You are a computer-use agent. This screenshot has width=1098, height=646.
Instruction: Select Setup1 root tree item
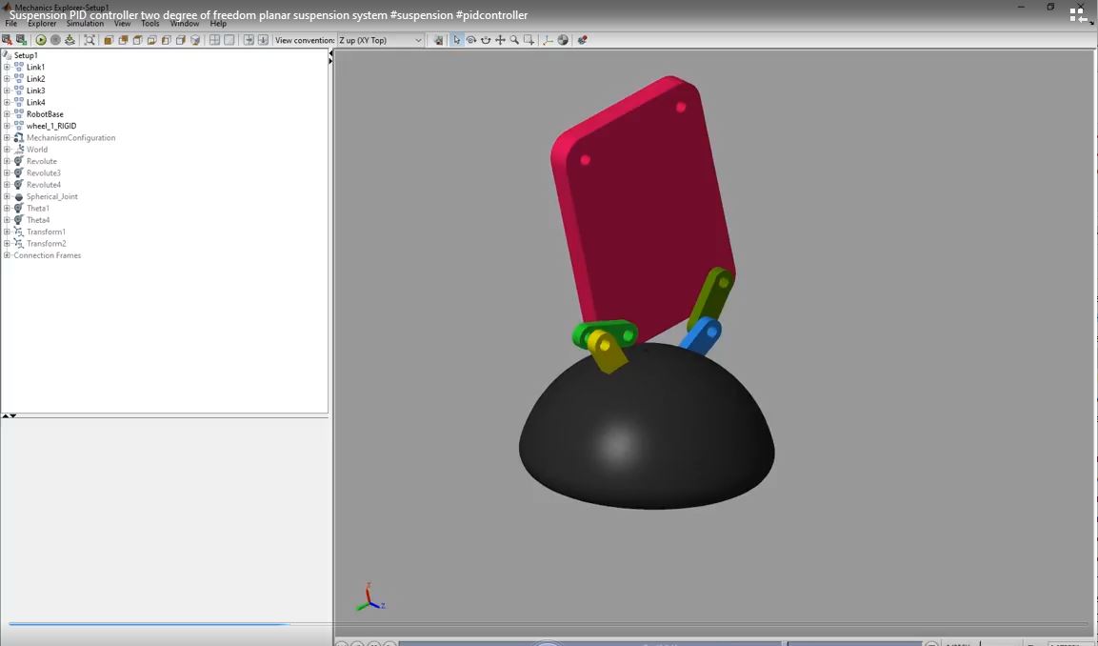[26, 55]
